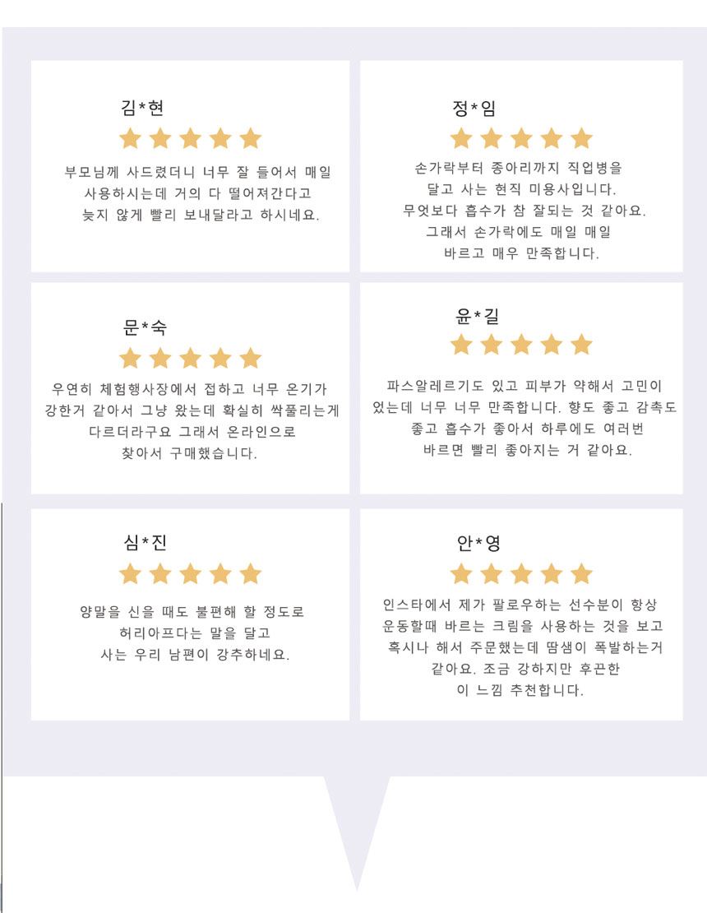Select 심*진's review about 남편 강추
The width and height of the screenshot is (707, 913).
click(192, 633)
